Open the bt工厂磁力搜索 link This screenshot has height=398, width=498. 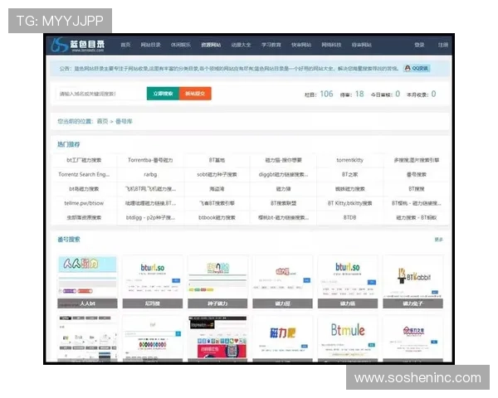coord(84,160)
